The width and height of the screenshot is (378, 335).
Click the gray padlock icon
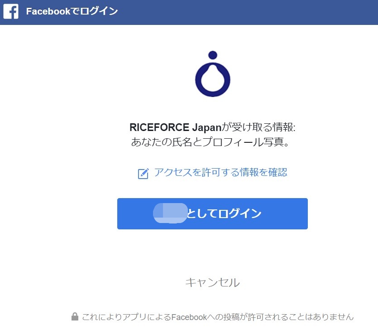[75, 316]
